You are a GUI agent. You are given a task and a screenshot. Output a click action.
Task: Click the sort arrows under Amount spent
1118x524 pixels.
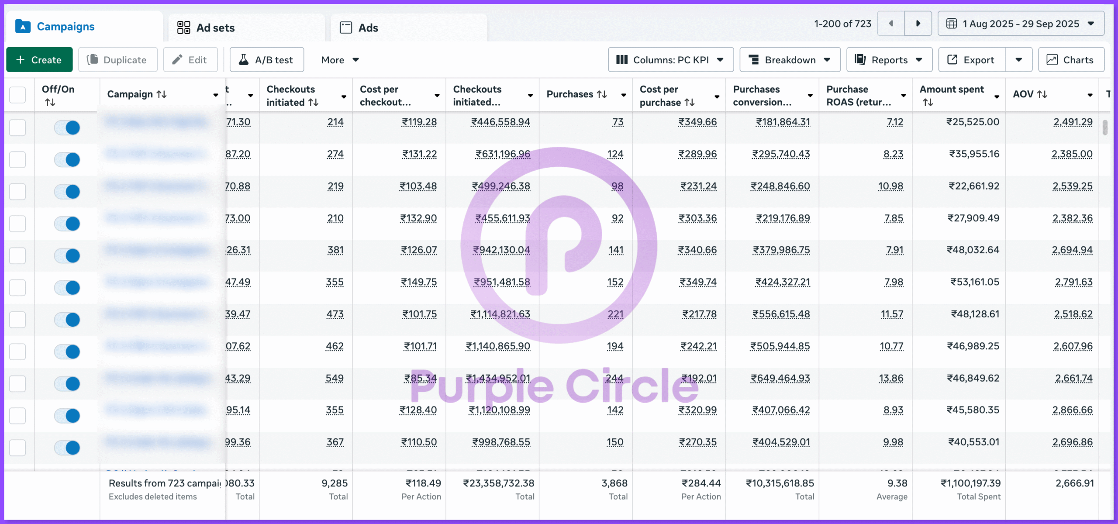coord(928,102)
